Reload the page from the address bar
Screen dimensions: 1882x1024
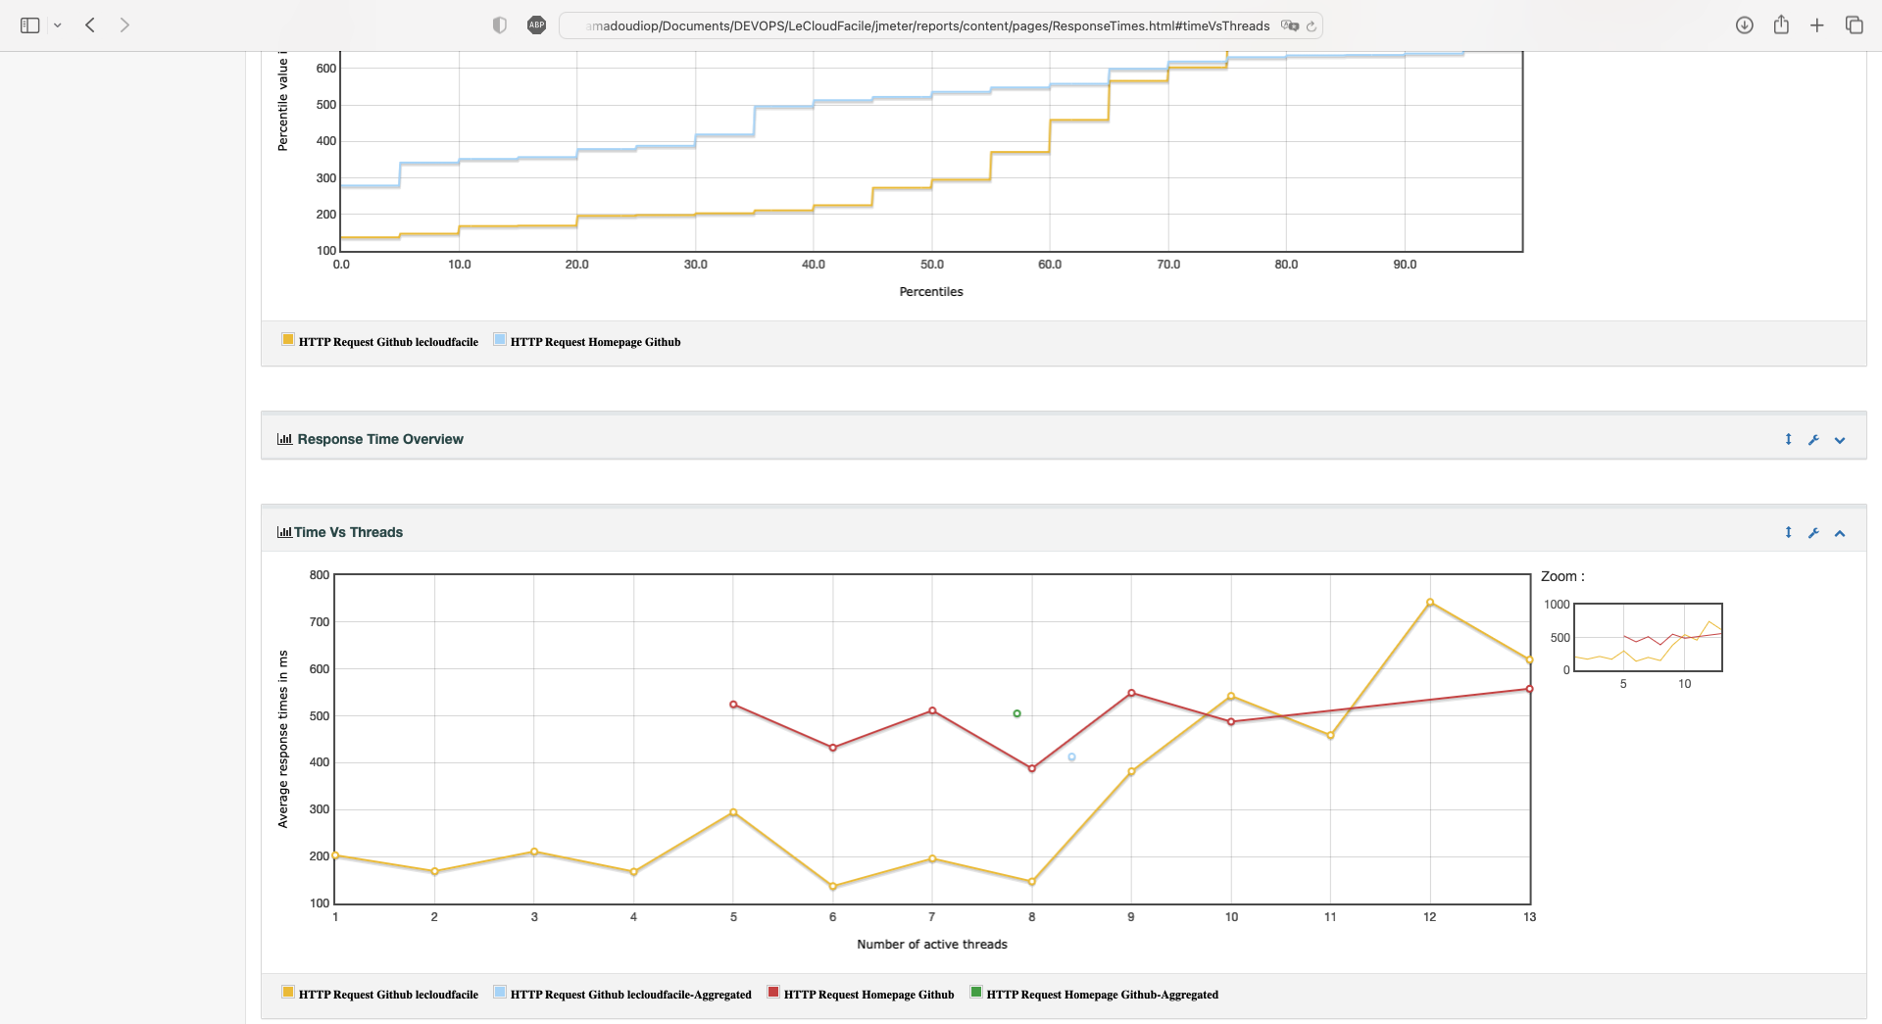pos(1311,26)
